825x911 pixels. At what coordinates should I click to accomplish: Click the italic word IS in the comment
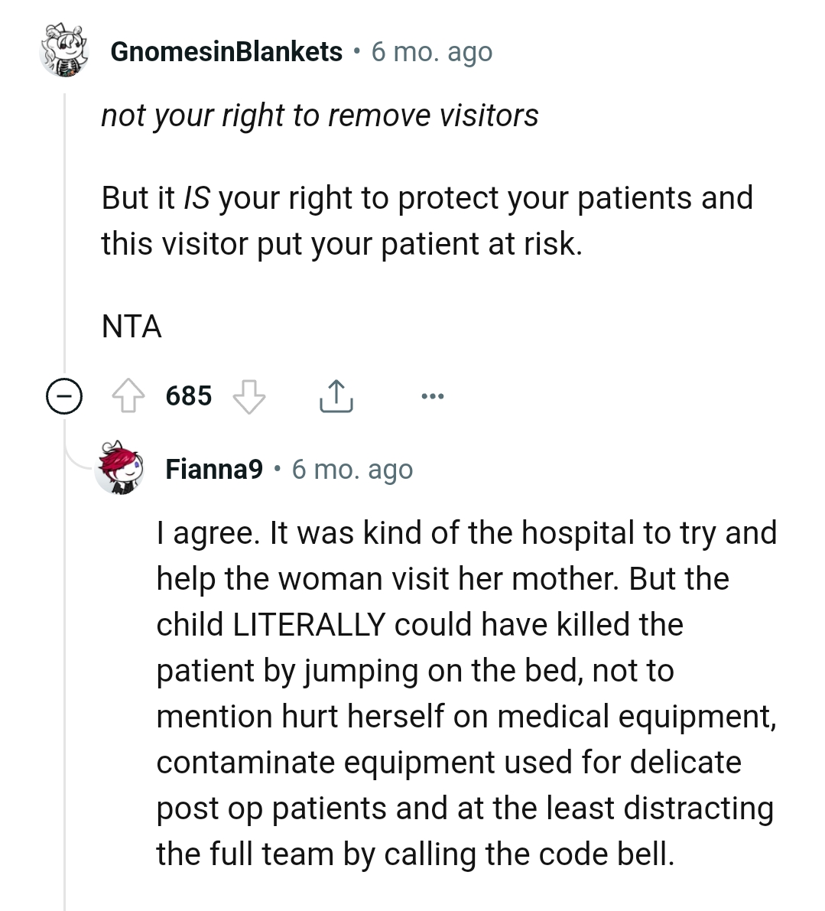point(197,198)
